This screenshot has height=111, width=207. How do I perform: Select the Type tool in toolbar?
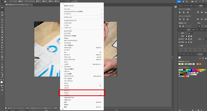pyautogui.click(x=2, y=60)
